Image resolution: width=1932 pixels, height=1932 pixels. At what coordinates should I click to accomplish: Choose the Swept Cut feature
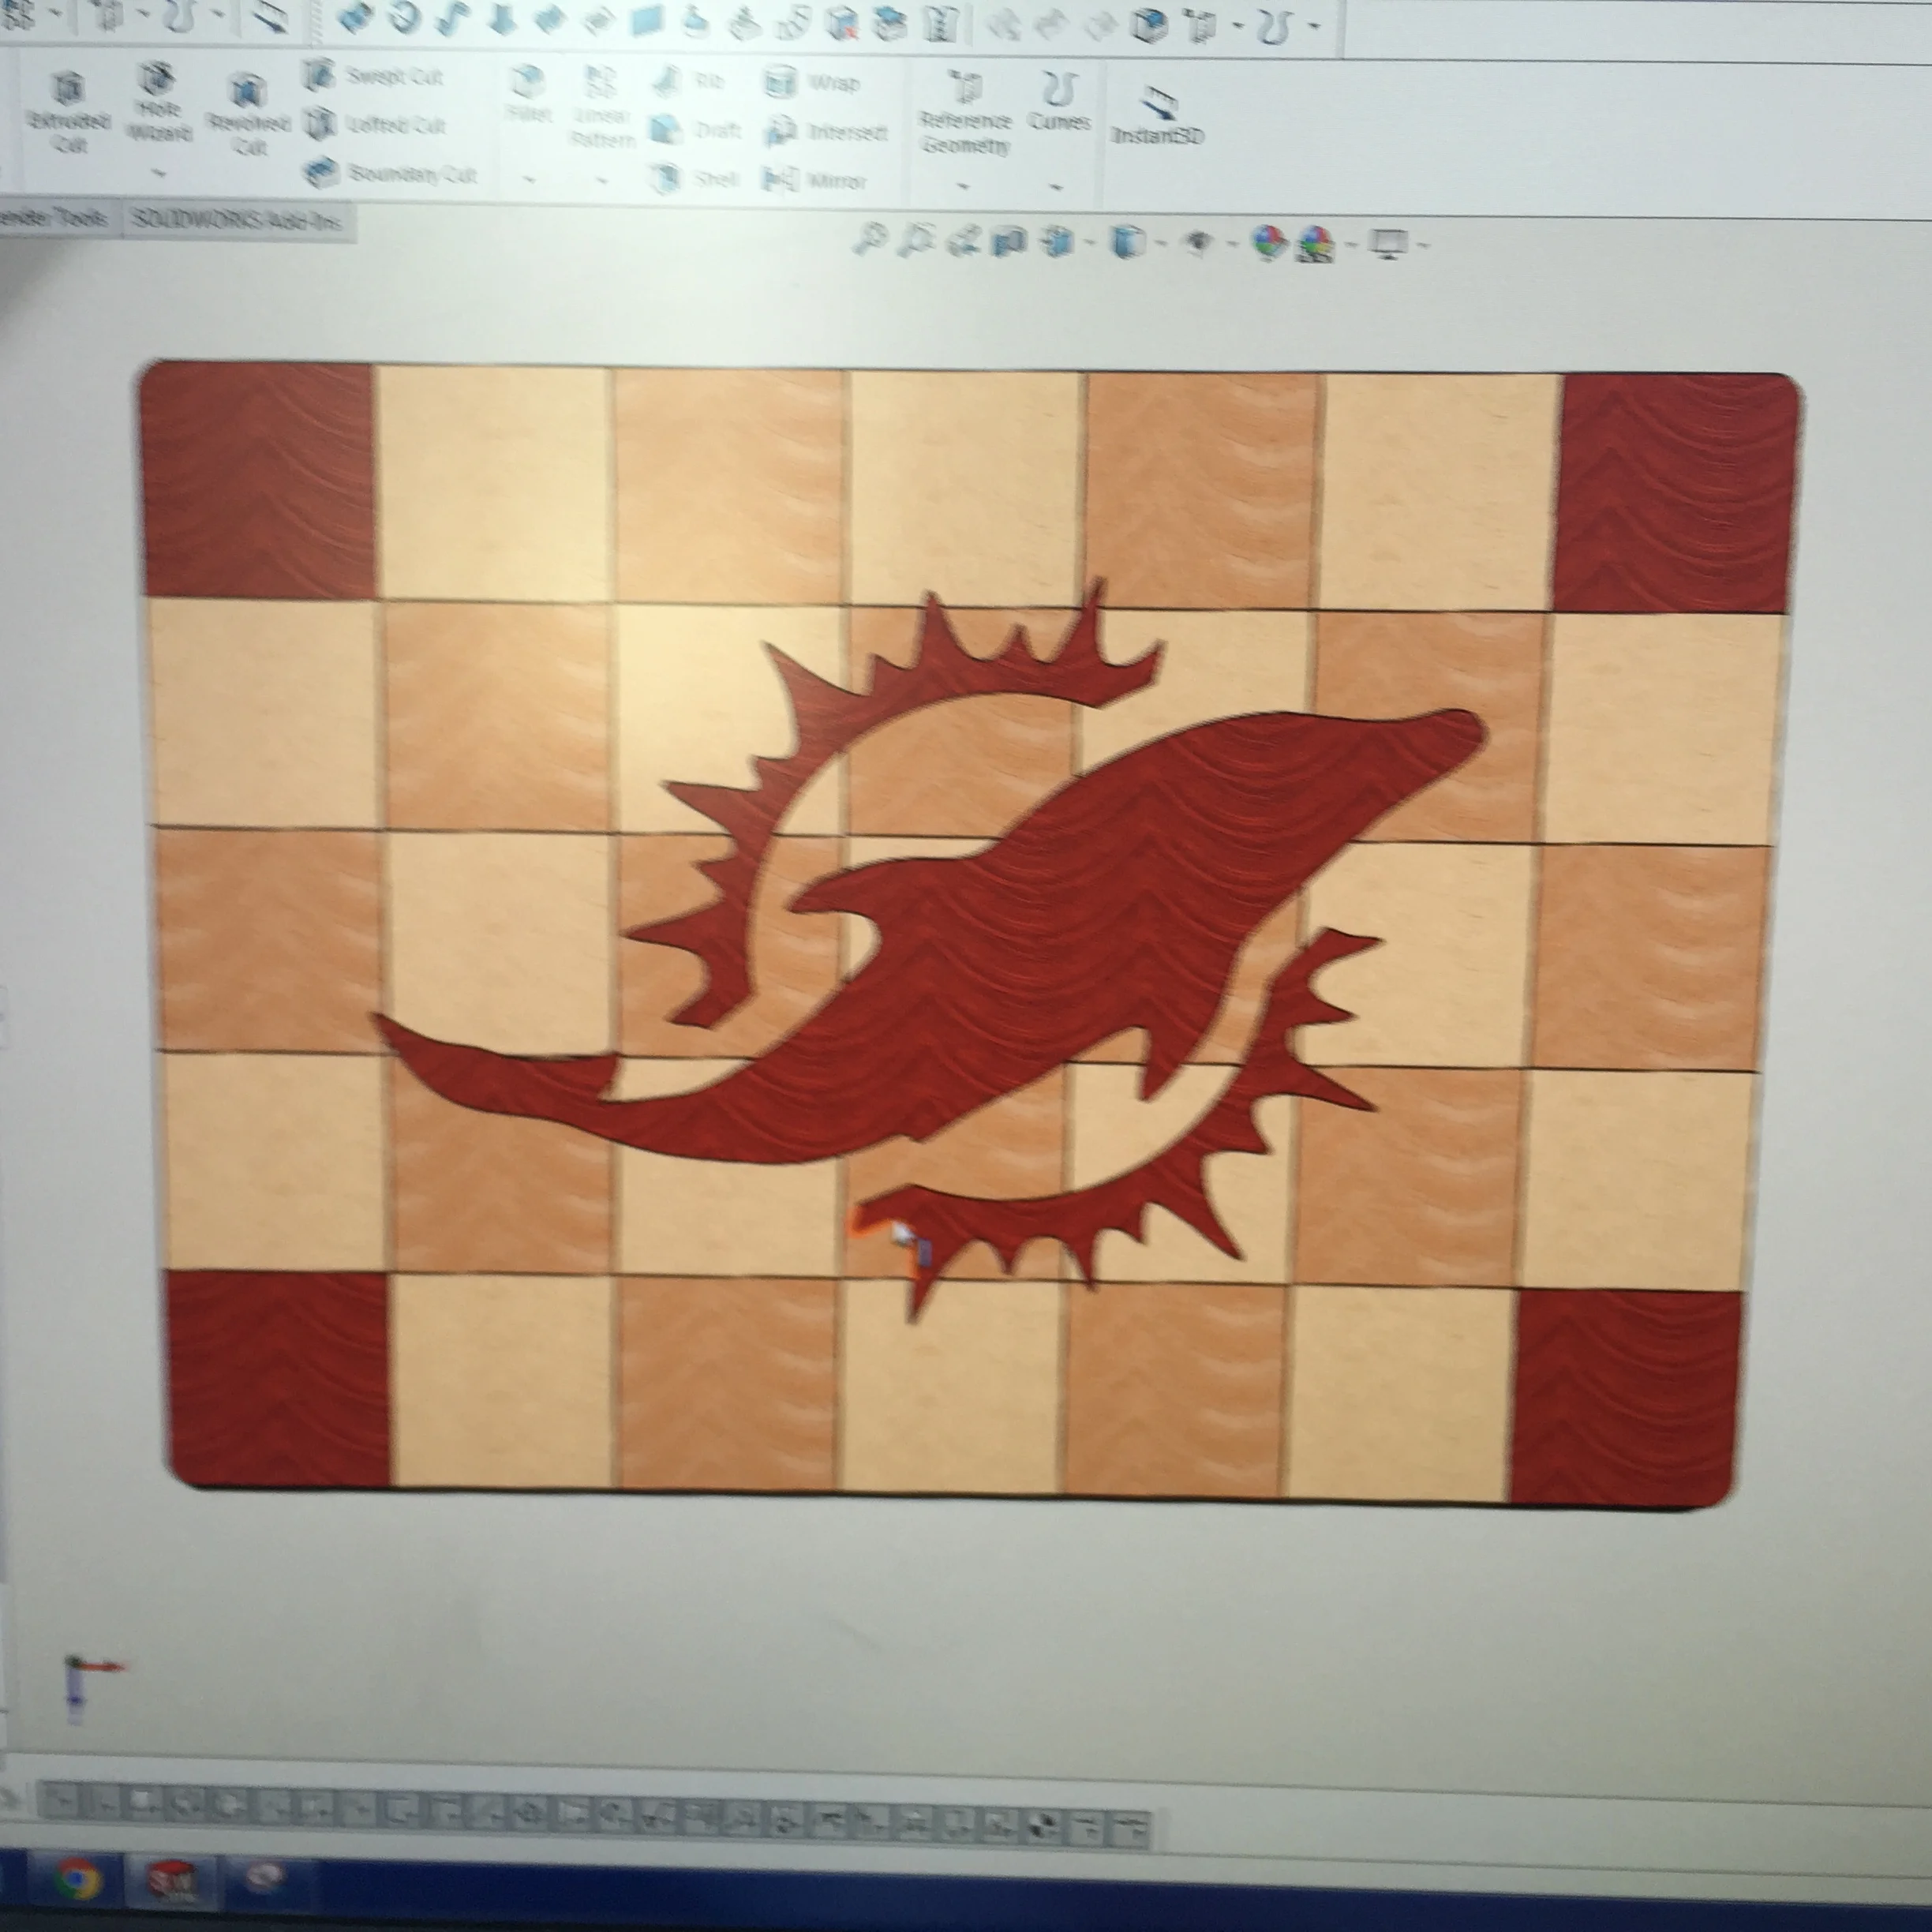[x=374, y=76]
